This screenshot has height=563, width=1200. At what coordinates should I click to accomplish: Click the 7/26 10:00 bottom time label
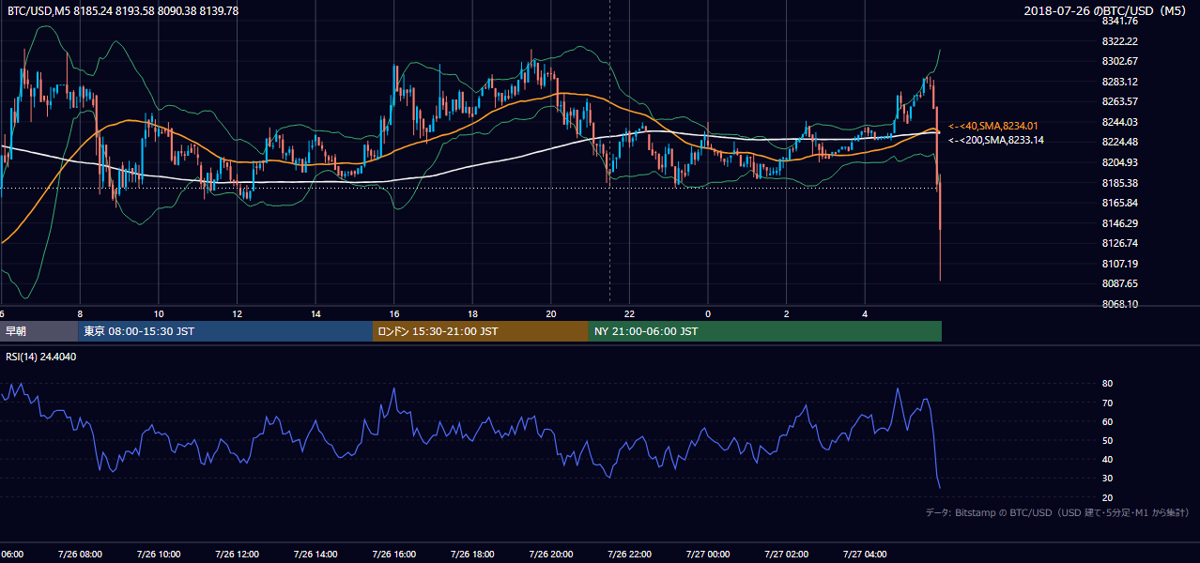(159, 555)
